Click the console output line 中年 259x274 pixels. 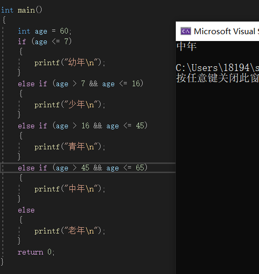point(186,46)
